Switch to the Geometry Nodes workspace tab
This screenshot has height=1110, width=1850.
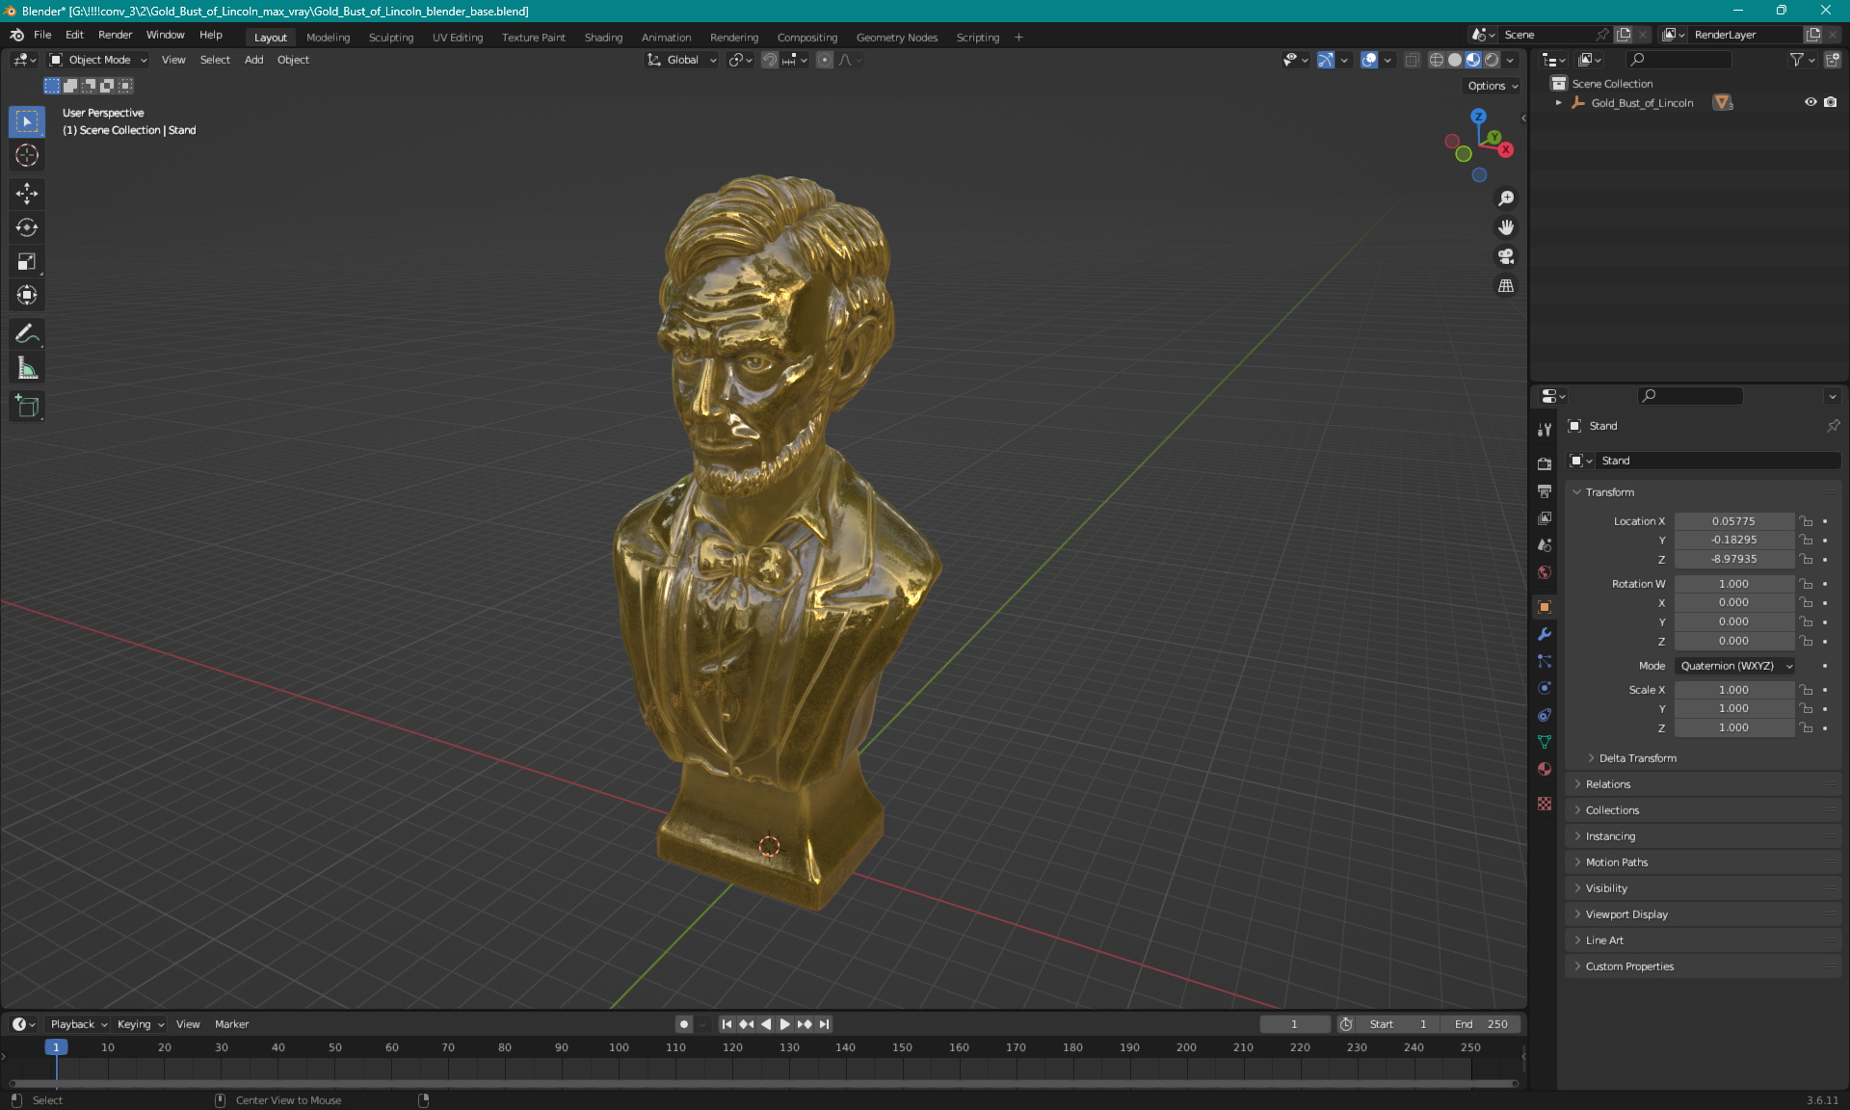point(897,38)
